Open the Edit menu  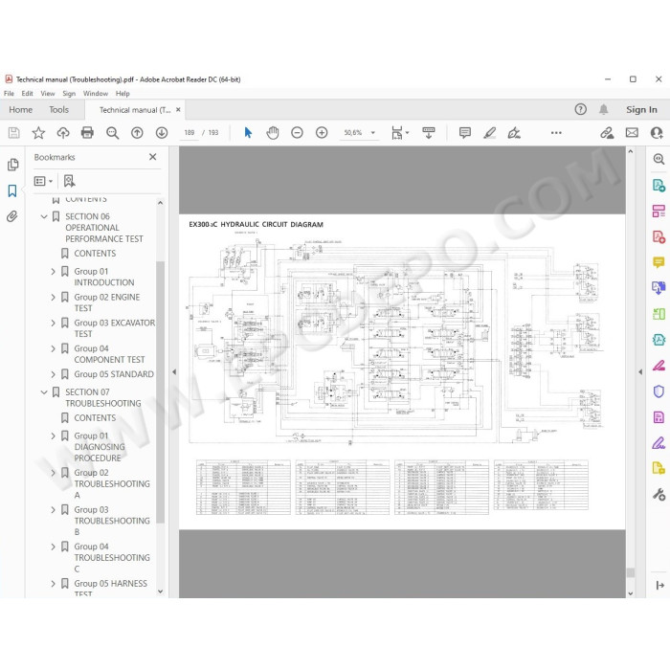(x=27, y=93)
